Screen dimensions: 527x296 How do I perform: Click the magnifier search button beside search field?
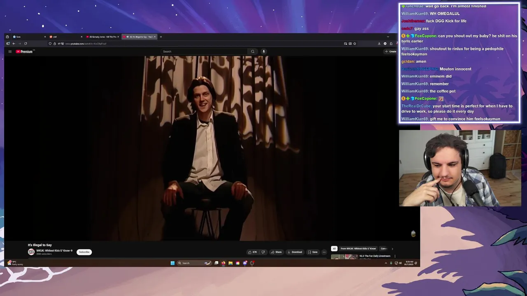253,51
